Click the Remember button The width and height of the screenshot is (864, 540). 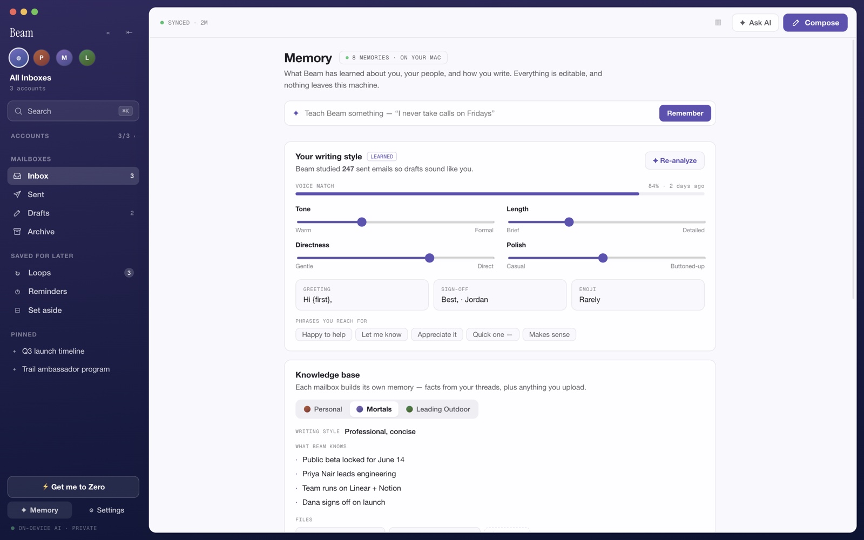pos(685,113)
